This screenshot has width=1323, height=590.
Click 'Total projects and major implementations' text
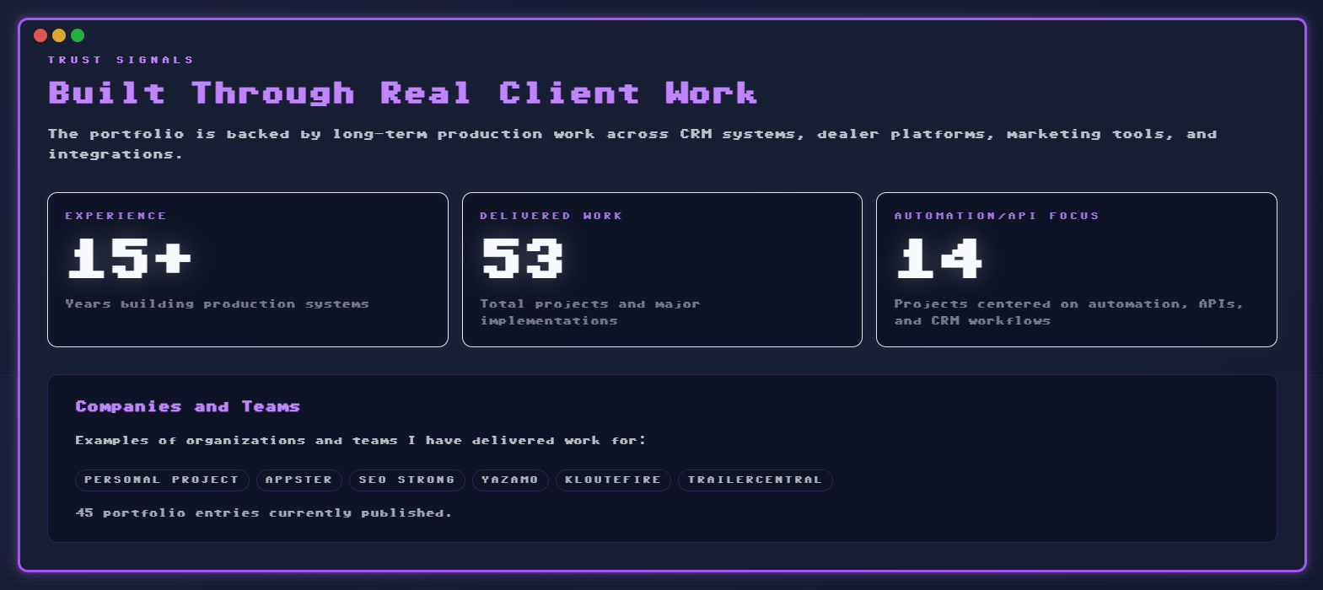click(x=590, y=312)
